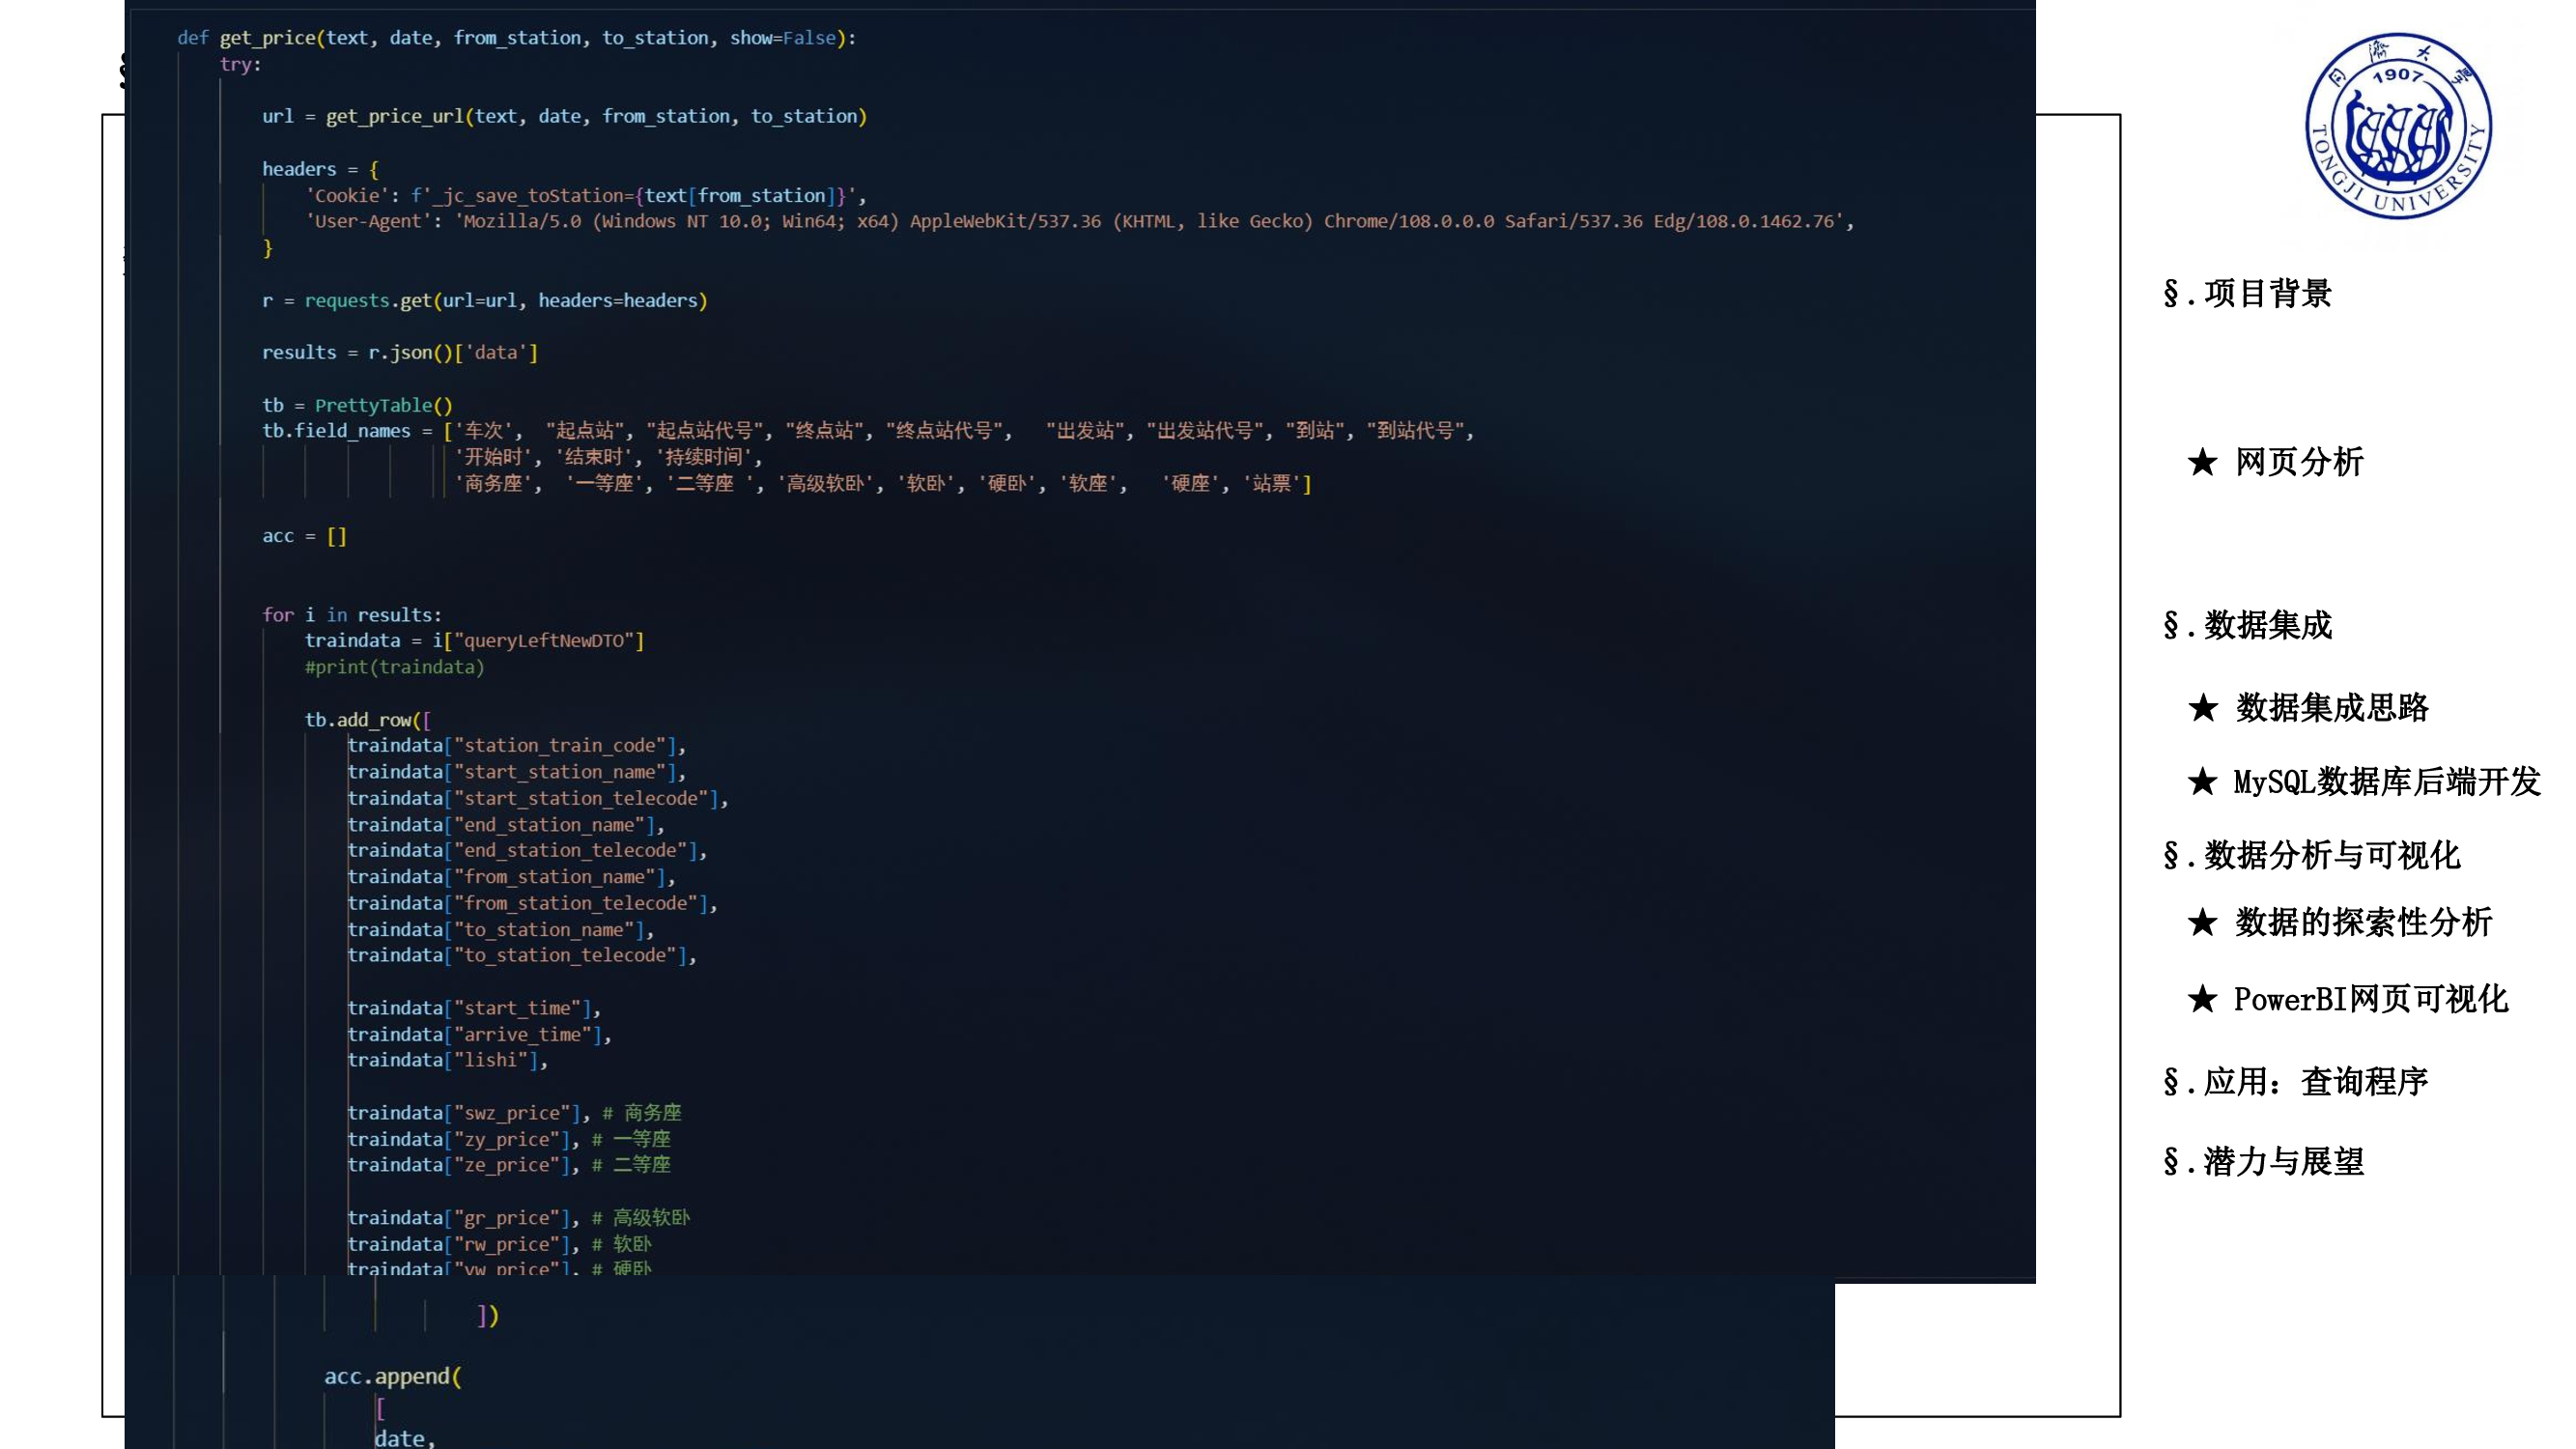Click the tb.add_row( code line
Viewport: 2576px width, 1449px height.
tap(367, 720)
